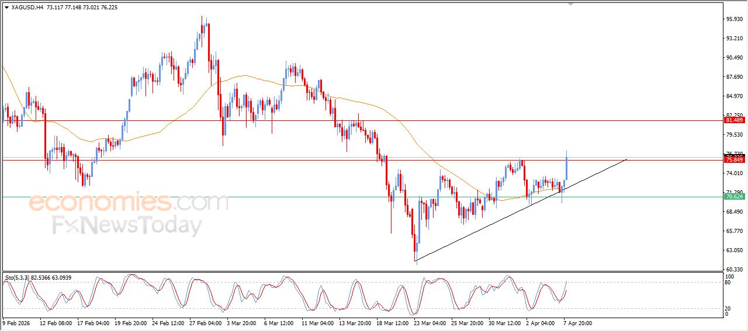Click the 95.930 value on price scale
The width and height of the screenshot is (748, 331).
click(735, 19)
